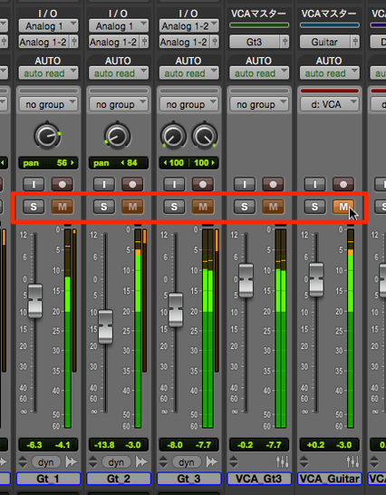Mute the Gt_2 track
This screenshot has width=386, height=495.
pos(132,207)
